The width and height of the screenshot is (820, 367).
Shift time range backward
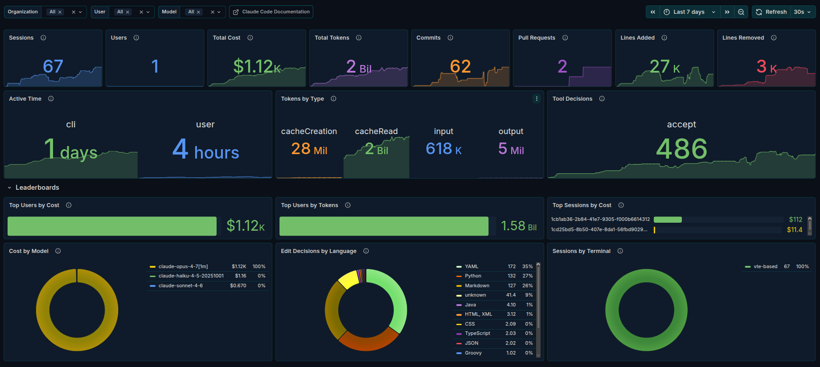tap(653, 12)
